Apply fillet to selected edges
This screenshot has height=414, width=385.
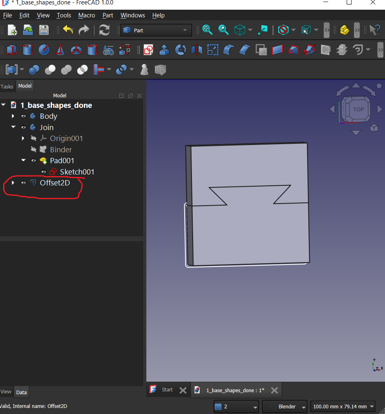229,50
